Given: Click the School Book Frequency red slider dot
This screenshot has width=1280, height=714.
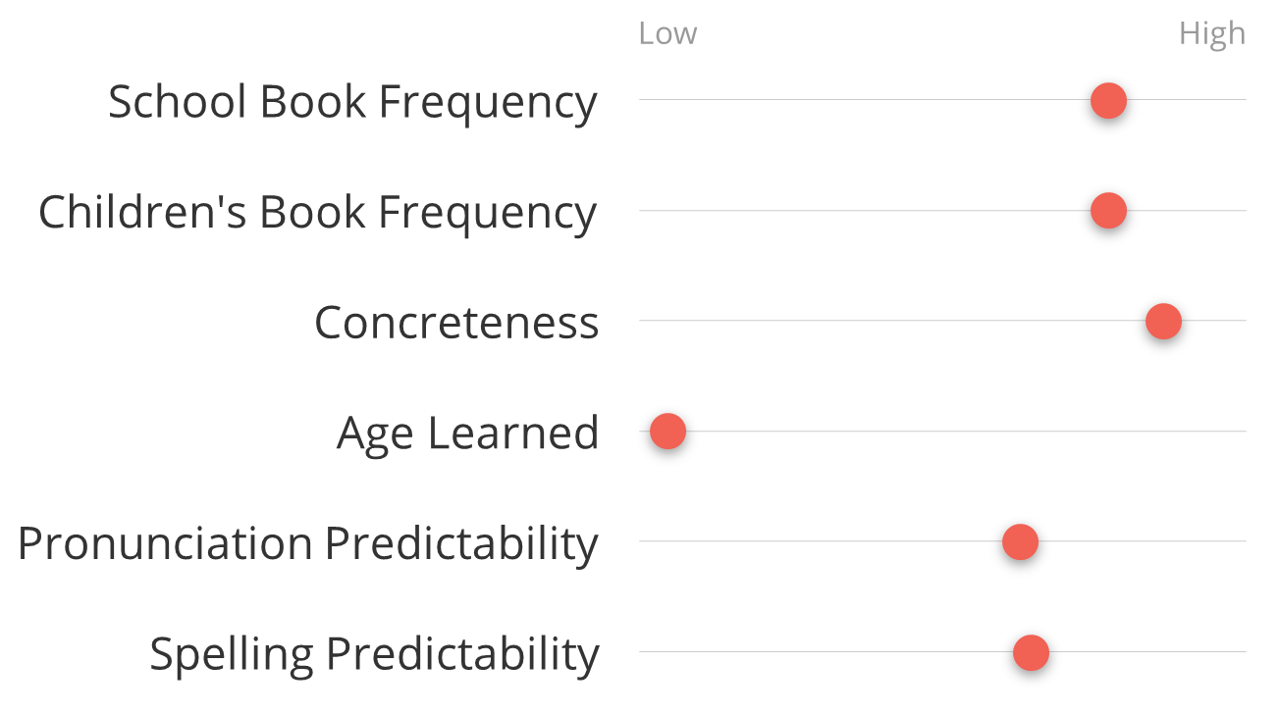Looking at the screenshot, I should (x=1108, y=100).
